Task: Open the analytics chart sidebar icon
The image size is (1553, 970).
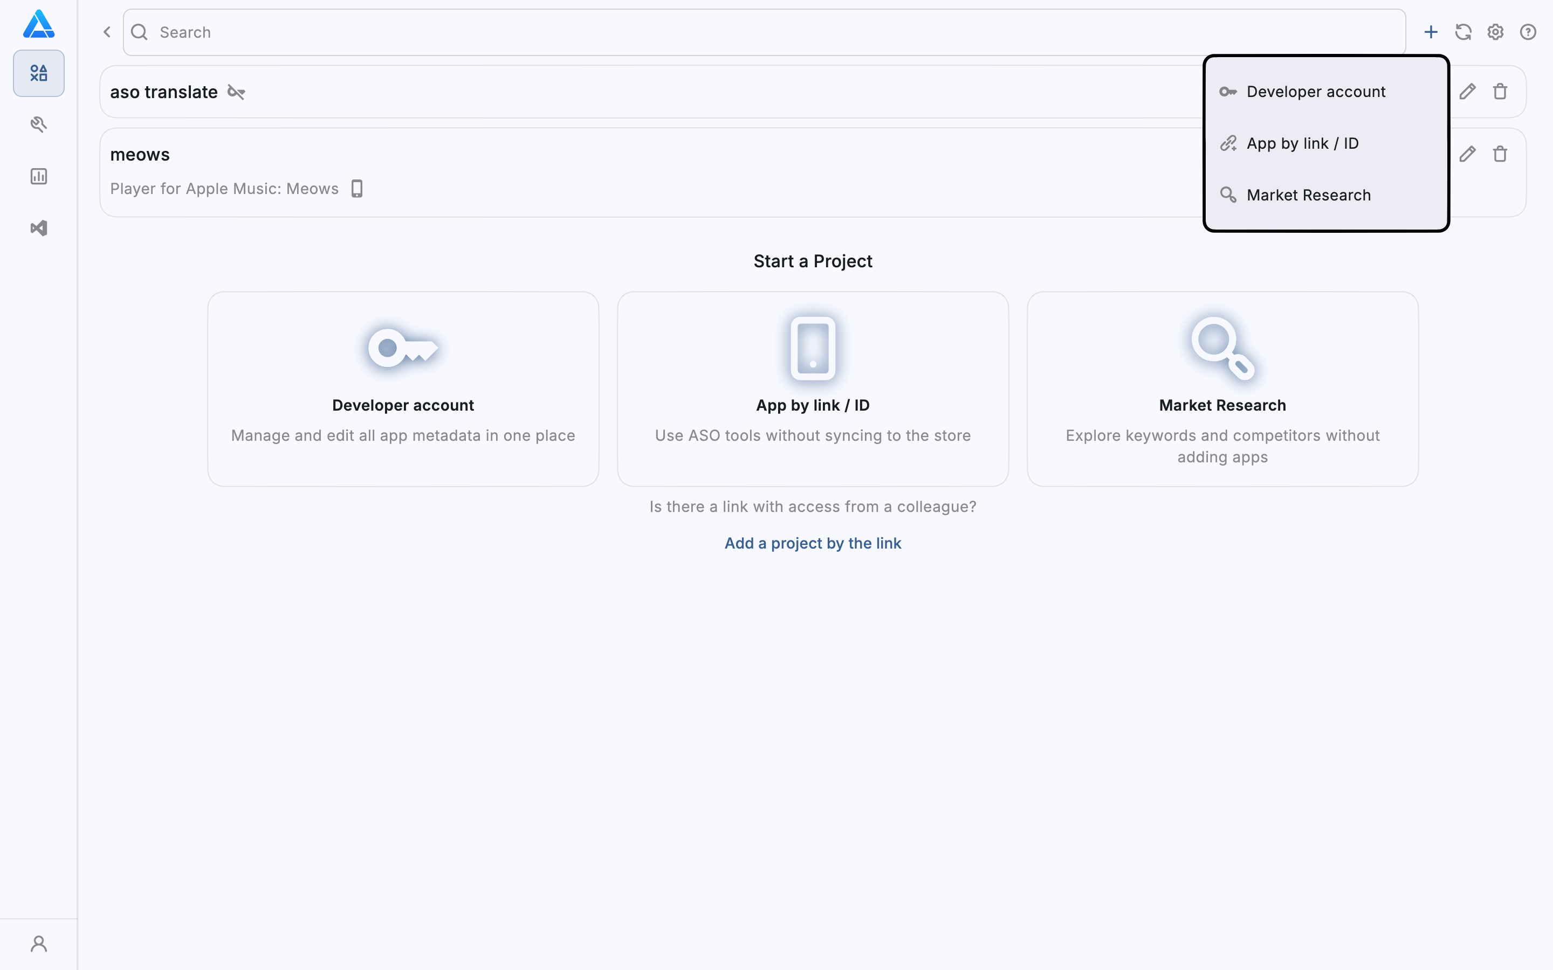Action: coord(38,176)
